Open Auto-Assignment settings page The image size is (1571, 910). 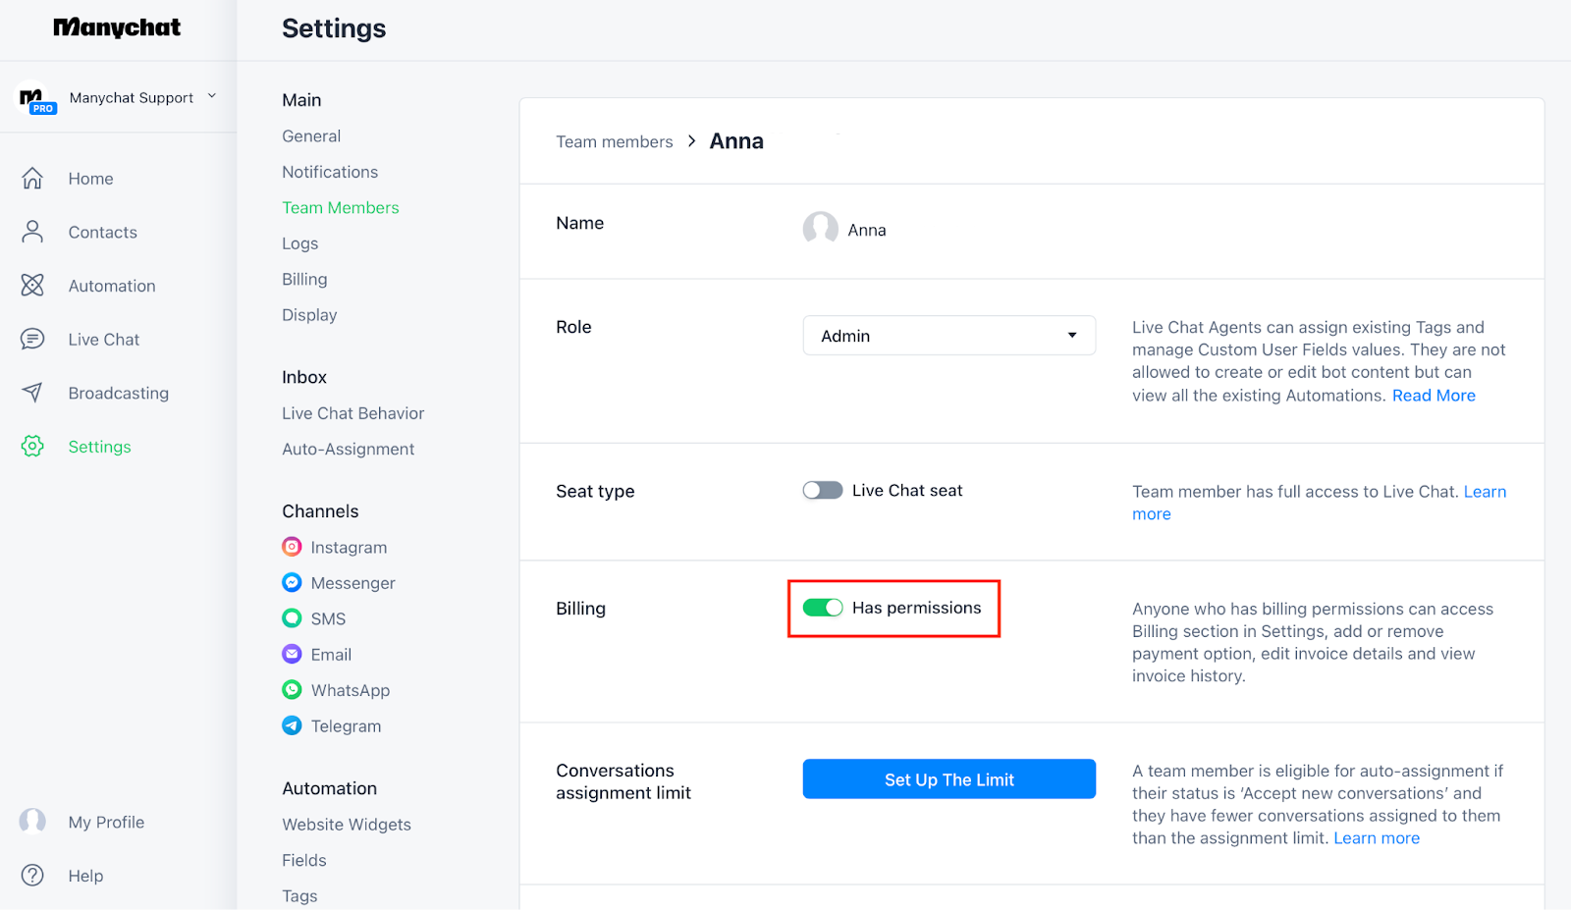348,449
